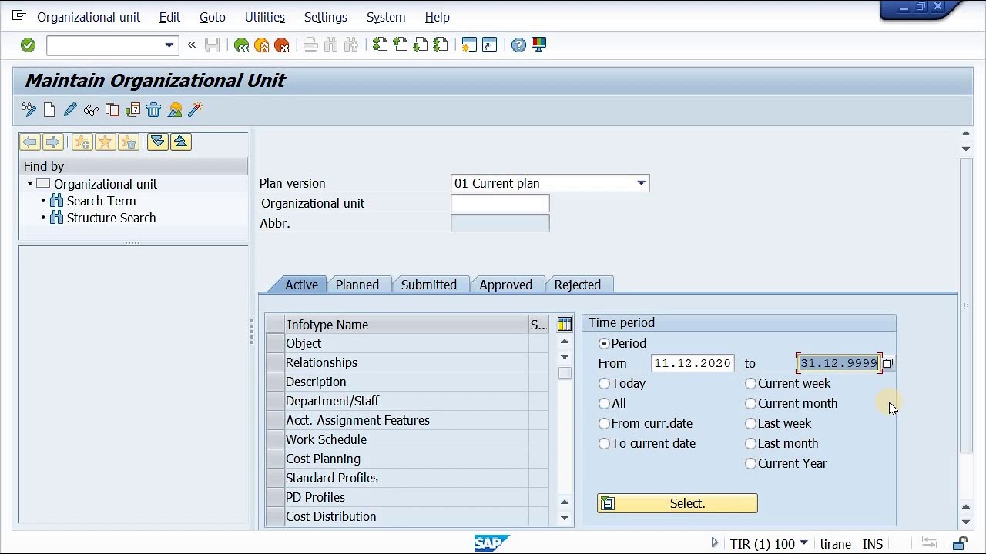Click the Customize Local Layout monitor icon
Screen dimensions: 986x554
tap(538, 45)
